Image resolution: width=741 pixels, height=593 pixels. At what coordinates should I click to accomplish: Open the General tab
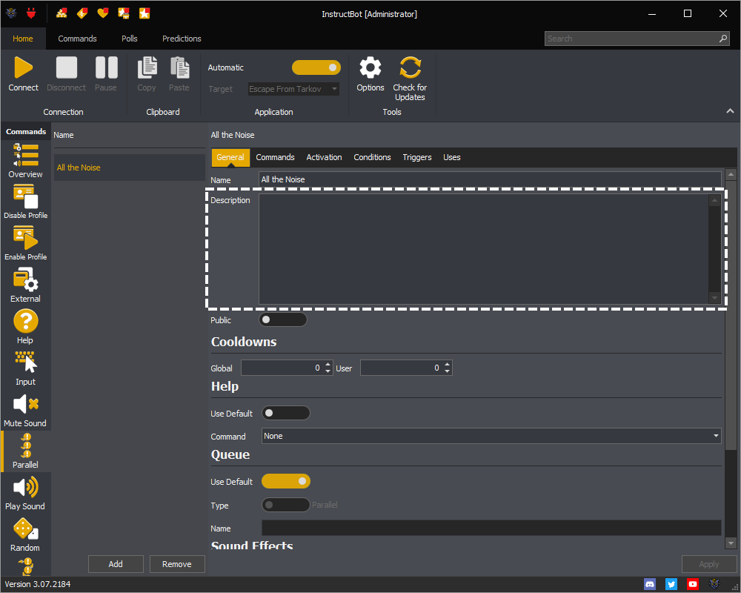pos(230,157)
